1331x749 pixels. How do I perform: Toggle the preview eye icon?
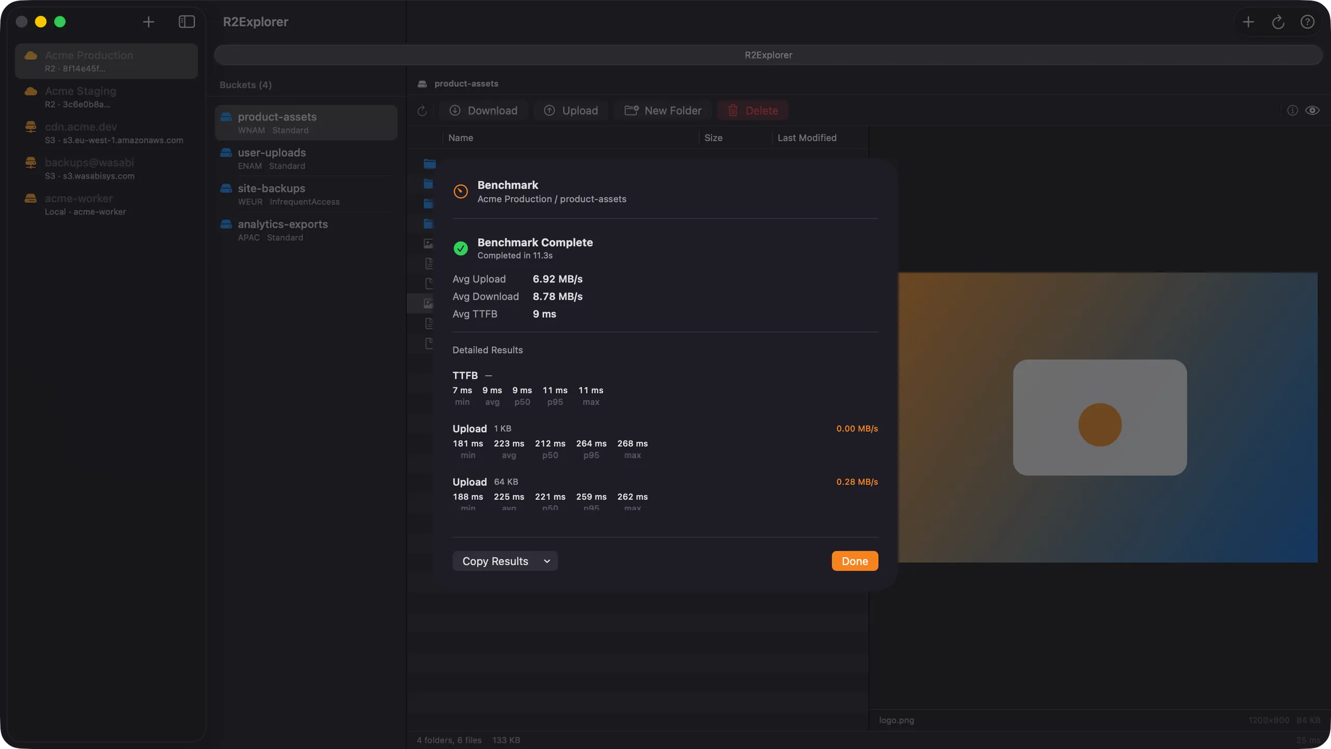pyautogui.click(x=1312, y=110)
